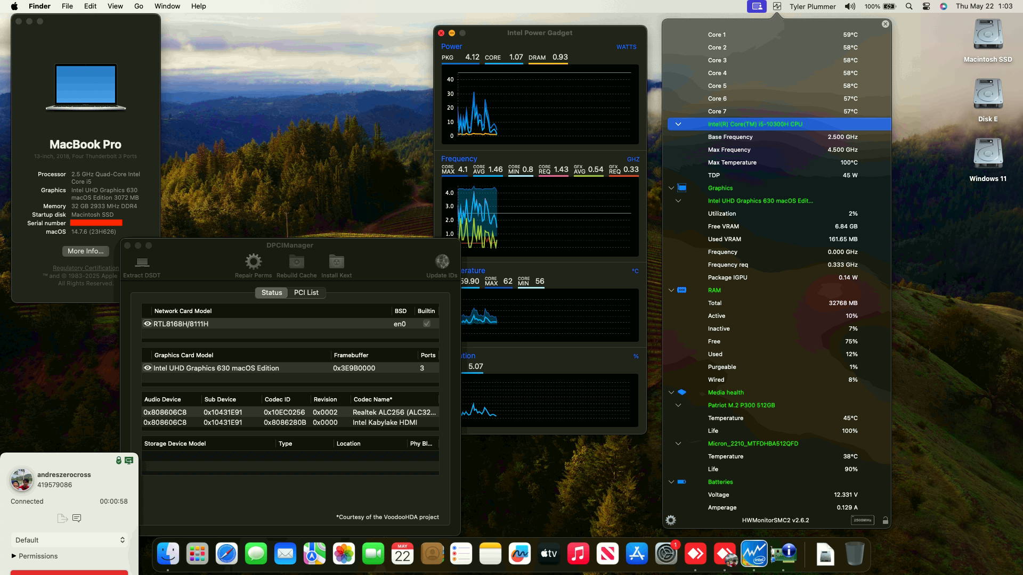
Task: Click the More Info button in About window
Action: (85, 251)
